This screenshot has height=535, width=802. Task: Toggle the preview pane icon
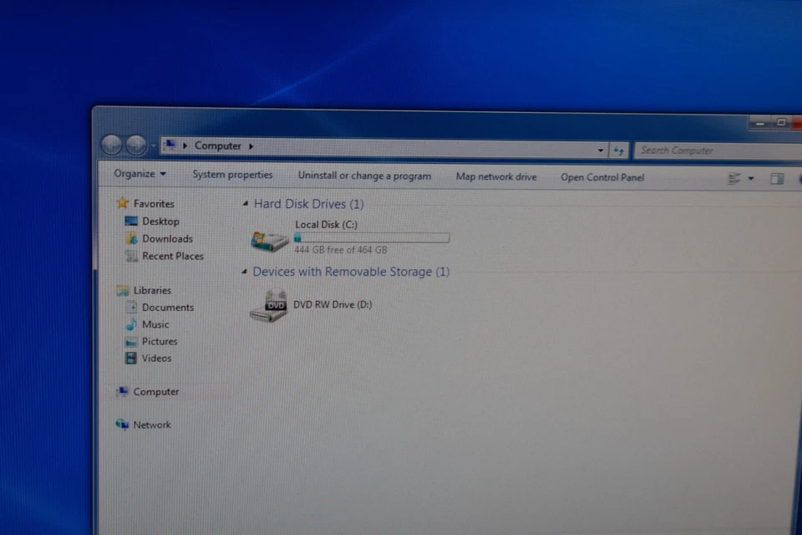click(x=776, y=178)
